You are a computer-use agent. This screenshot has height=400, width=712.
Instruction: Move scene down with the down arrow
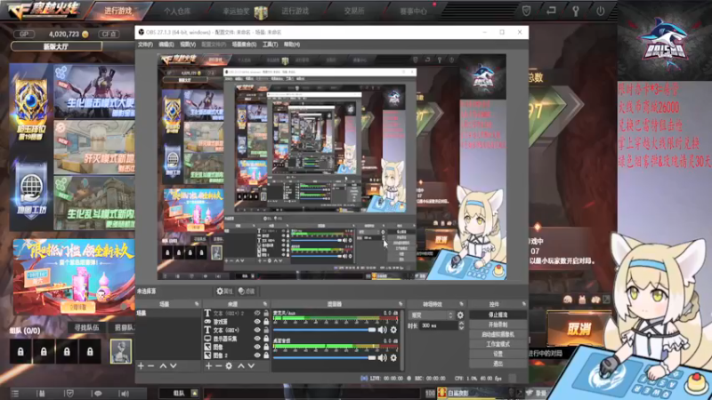click(173, 365)
